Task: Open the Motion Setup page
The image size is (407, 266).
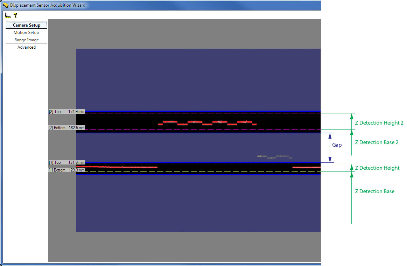Action: pyautogui.click(x=26, y=32)
